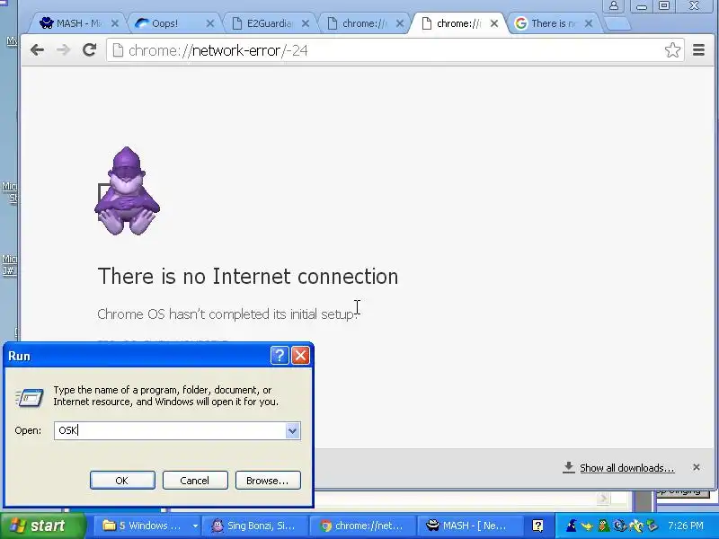
Task: Click the Chrome address bar URL
Action: click(217, 50)
